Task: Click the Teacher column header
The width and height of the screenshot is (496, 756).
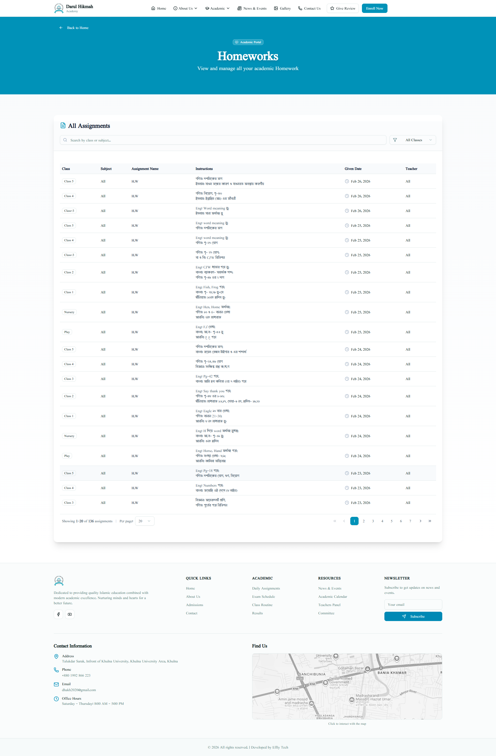Action: click(x=411, y=169)
